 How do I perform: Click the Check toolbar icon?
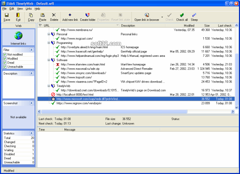(169, 15)
